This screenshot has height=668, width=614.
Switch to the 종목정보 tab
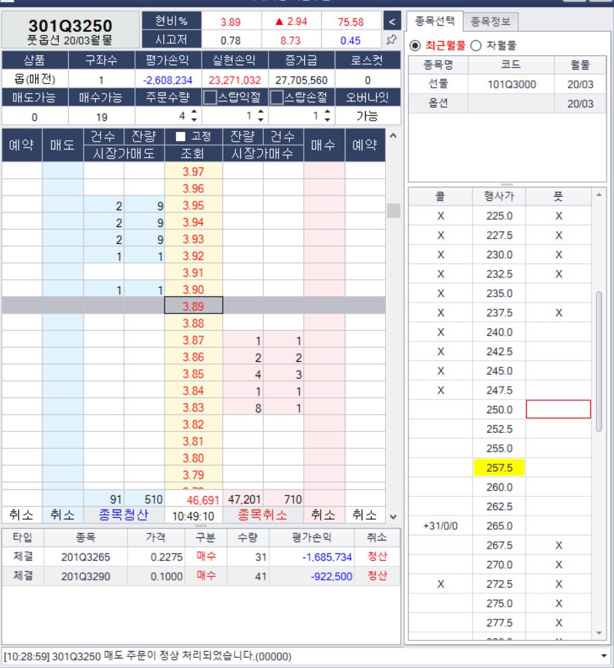tap(492, 22)
